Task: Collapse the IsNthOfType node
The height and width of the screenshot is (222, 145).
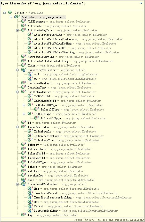Action: coord(24,114)
